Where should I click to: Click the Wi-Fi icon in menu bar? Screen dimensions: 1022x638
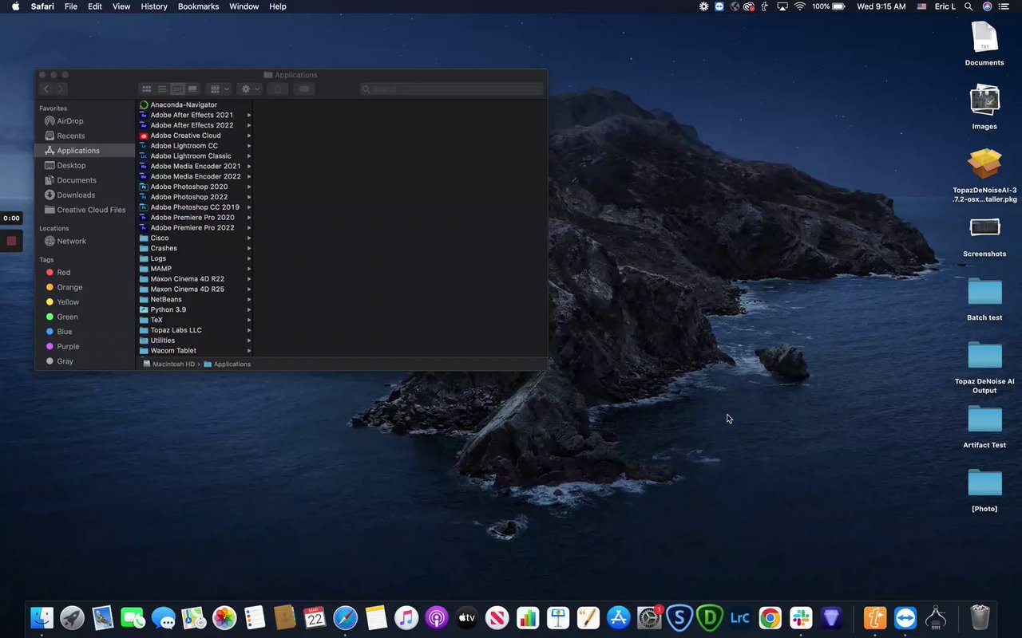point(799,6)
